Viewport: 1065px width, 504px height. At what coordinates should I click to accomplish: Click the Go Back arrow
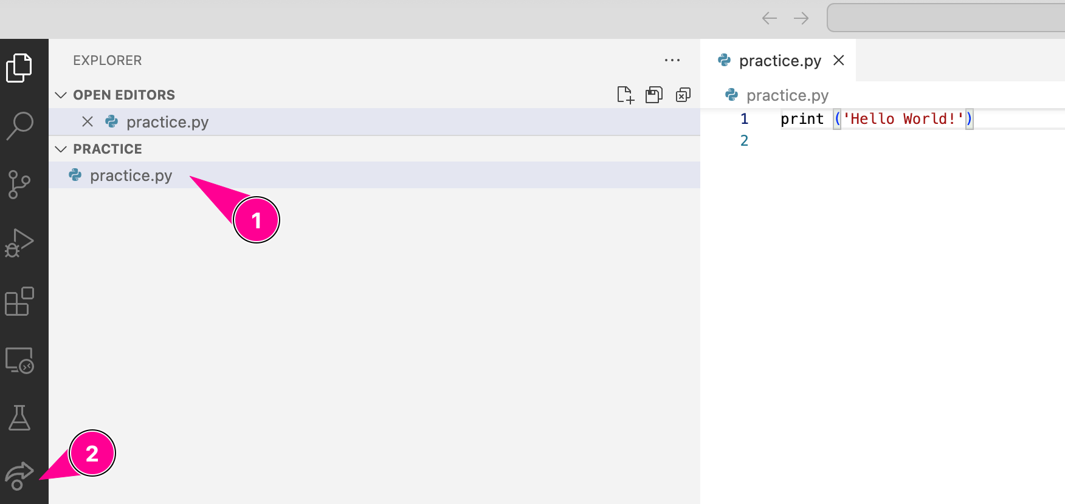click(770, 18)
